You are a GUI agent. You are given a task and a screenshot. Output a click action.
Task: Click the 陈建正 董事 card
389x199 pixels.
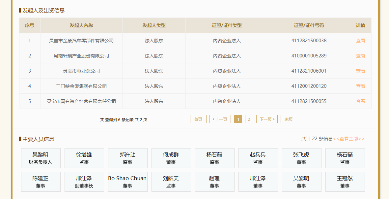point(41,182)
